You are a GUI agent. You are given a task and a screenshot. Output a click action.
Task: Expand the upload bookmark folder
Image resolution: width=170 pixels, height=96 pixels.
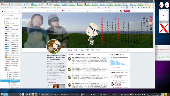[3, 21]
